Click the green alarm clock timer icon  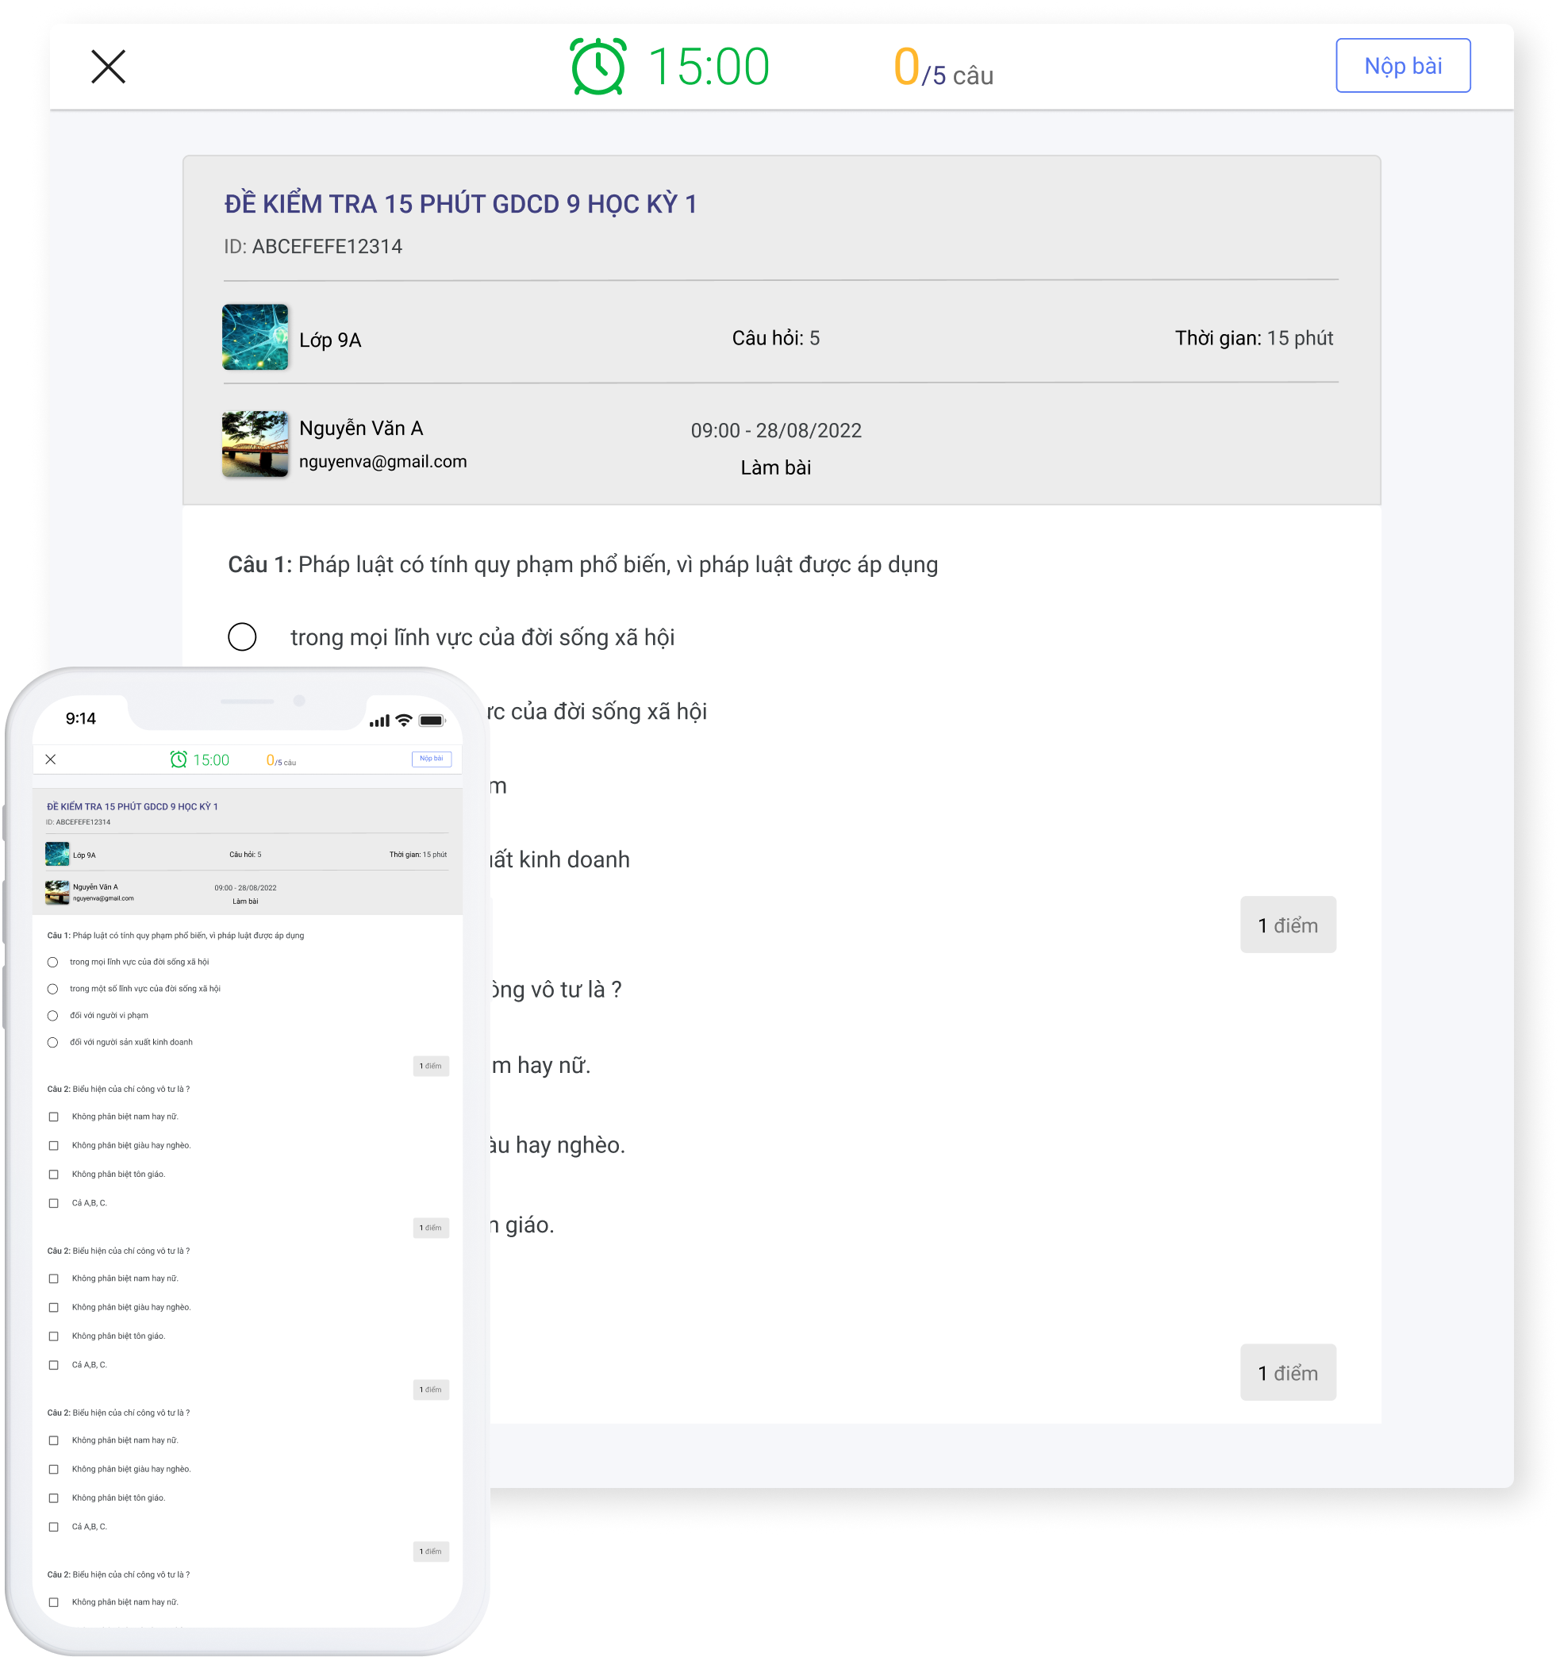pyautogui.click(x=597, y=66)
